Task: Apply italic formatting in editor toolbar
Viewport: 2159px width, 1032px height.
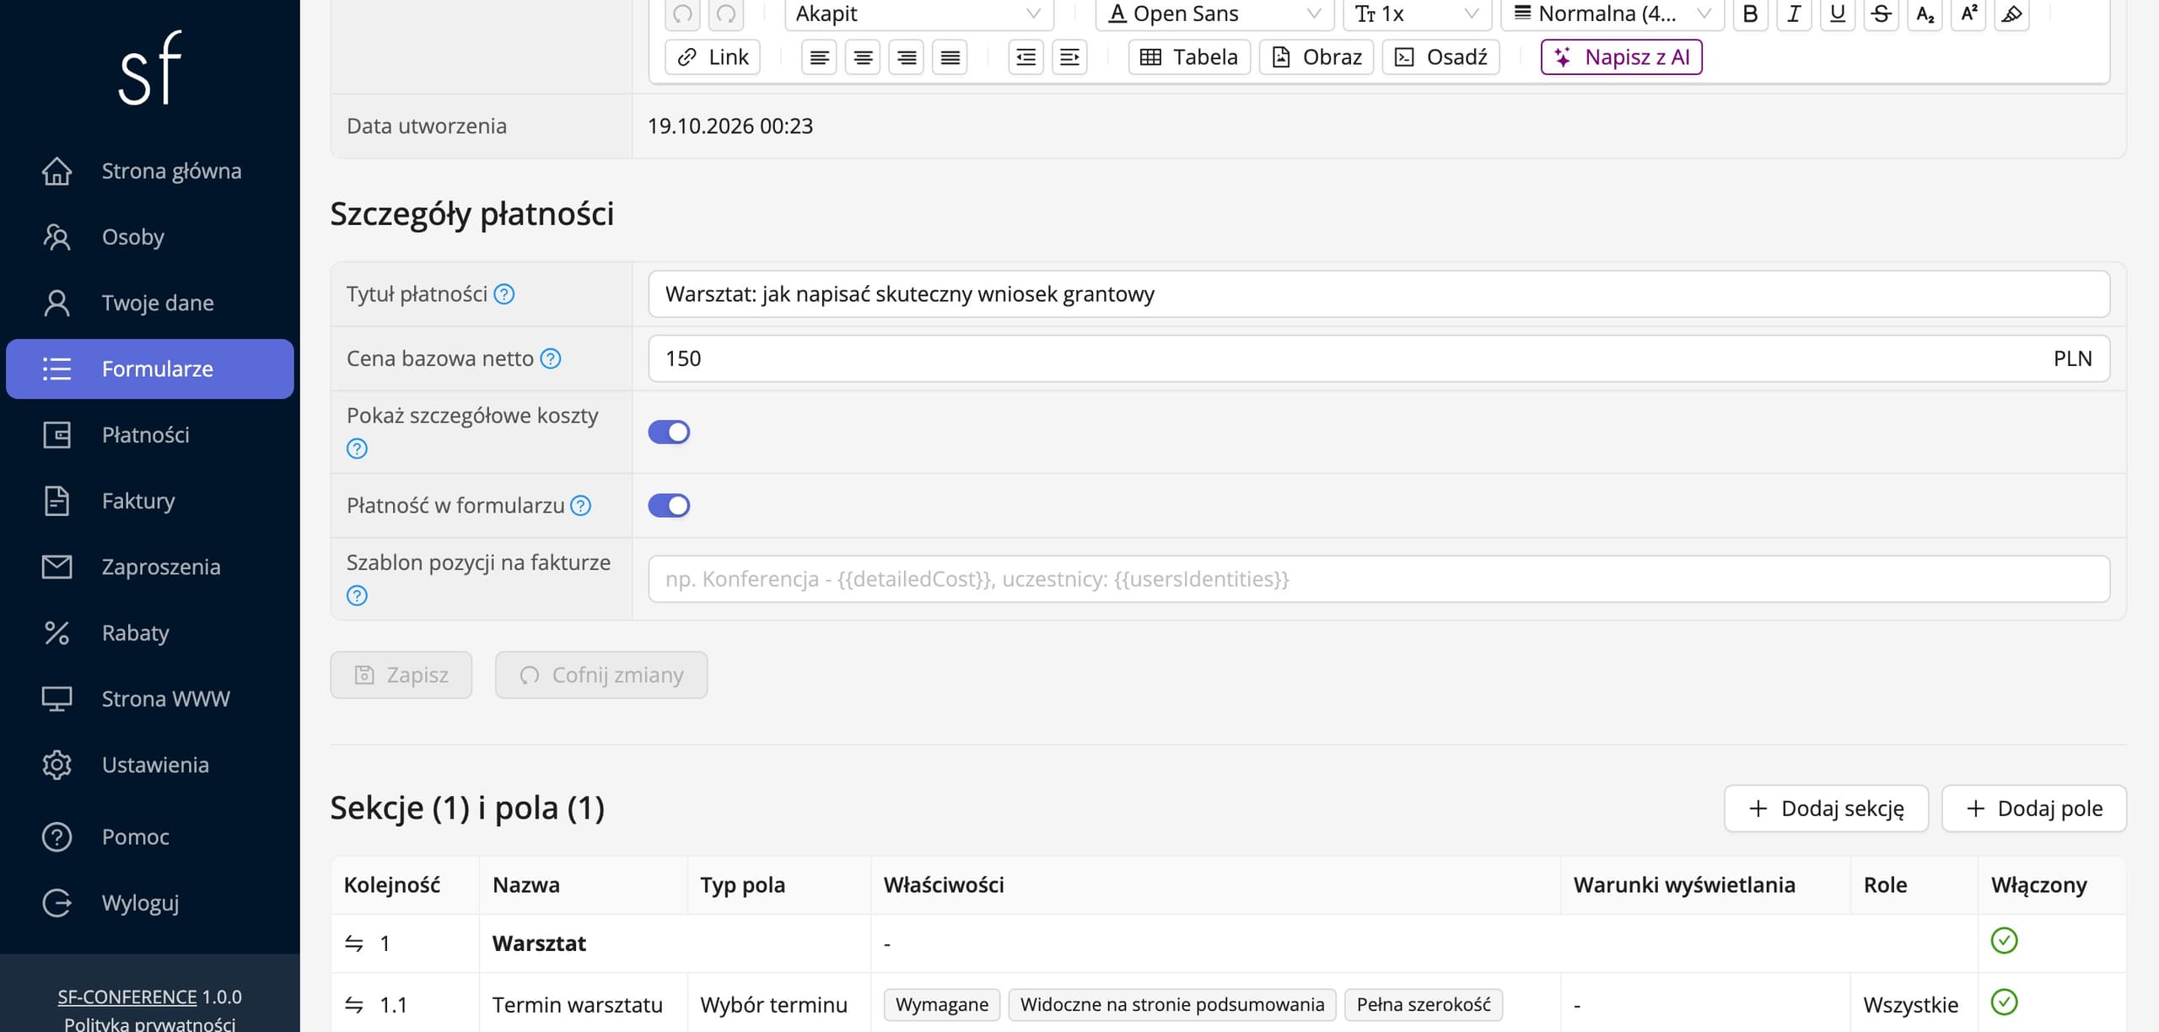Action: tap(1794, 13)
